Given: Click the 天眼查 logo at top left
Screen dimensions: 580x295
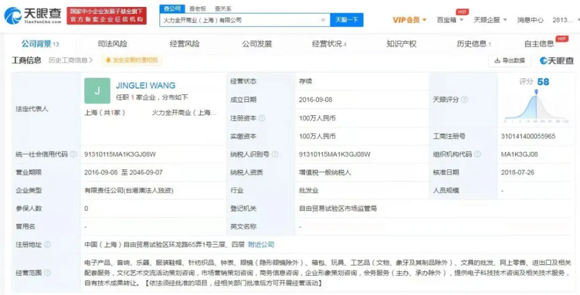Looking at the screenshot, I should pos(33,16).
